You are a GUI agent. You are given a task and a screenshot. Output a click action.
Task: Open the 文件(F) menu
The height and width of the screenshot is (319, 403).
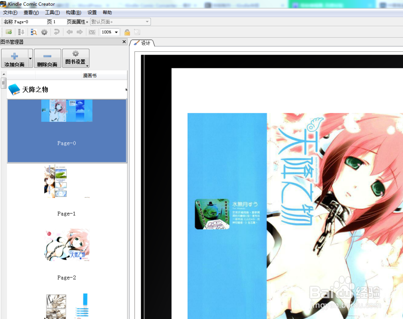10,12
